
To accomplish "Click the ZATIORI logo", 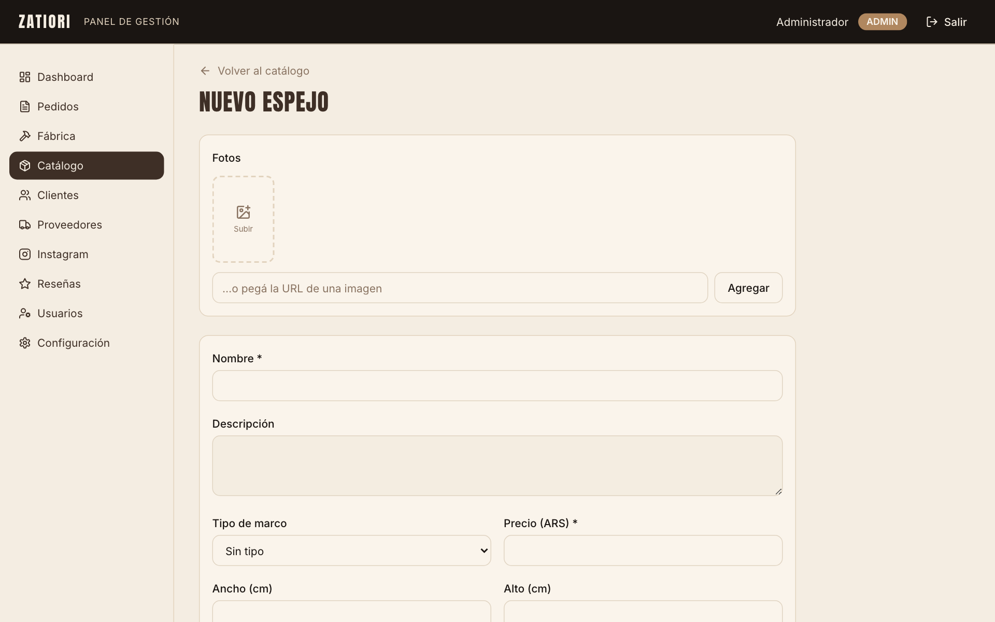I will tap(45, 22).
